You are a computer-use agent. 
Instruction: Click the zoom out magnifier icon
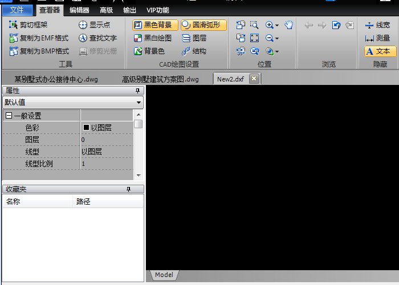(x=269, y=38)
